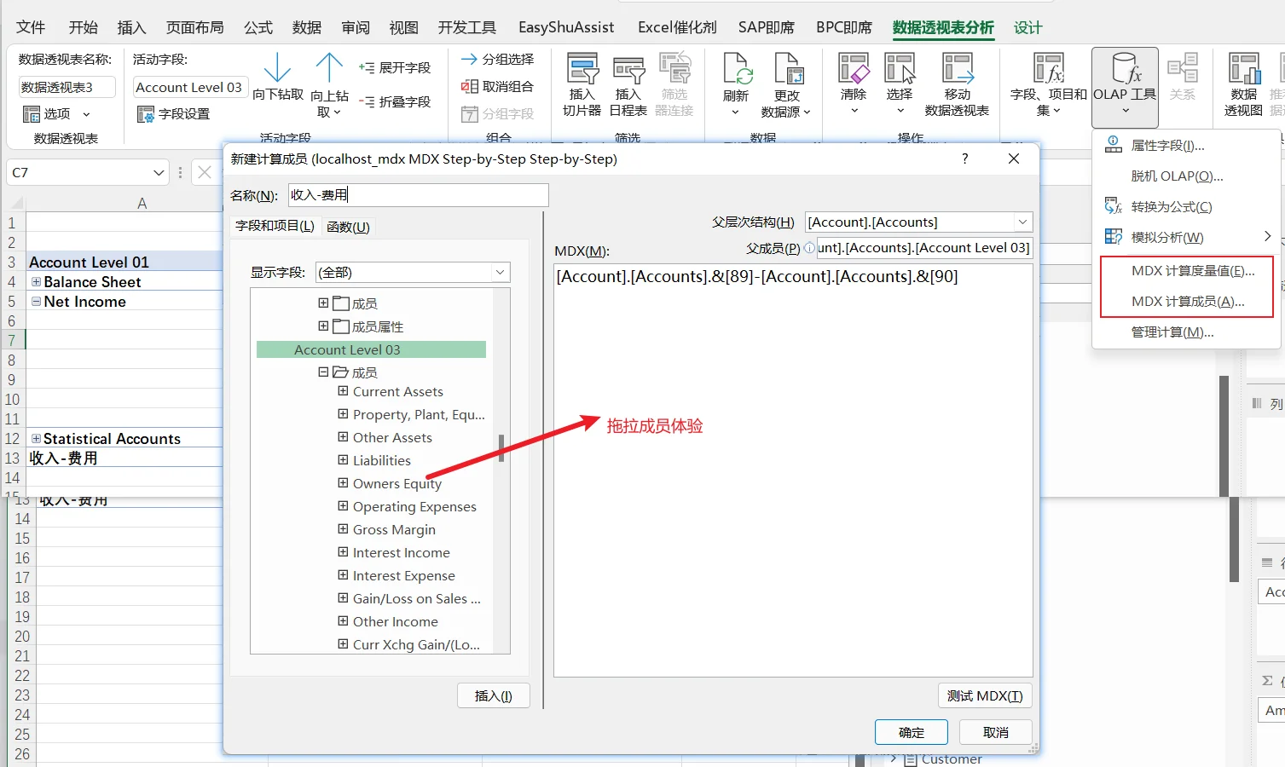Click the 插入(I) button
This screenshot has width=1285, height=767.
click(494, 695)
